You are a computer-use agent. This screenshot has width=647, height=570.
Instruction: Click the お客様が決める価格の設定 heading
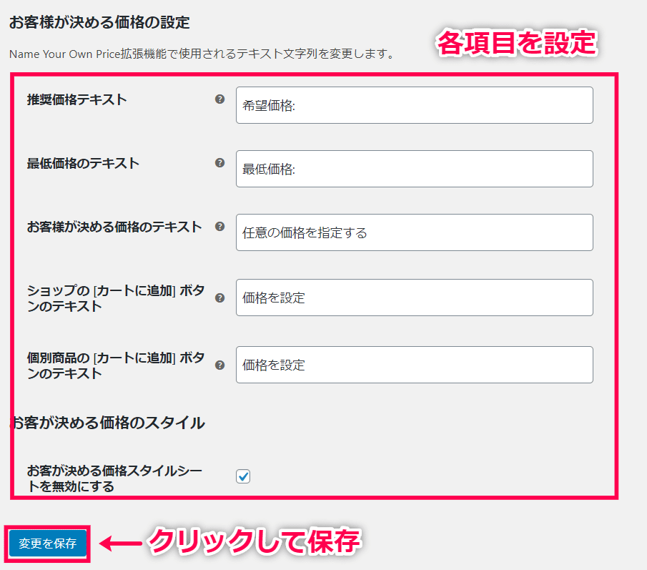tap(99, 22)
